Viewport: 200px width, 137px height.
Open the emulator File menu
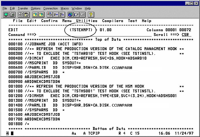point(5,8)
